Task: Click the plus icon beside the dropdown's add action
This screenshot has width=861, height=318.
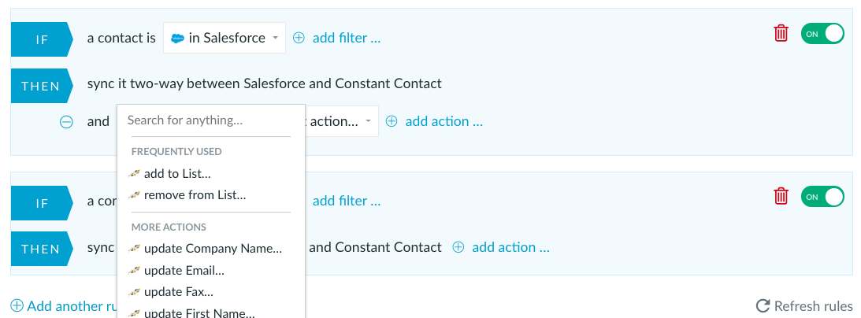Action: click(392, 121)
